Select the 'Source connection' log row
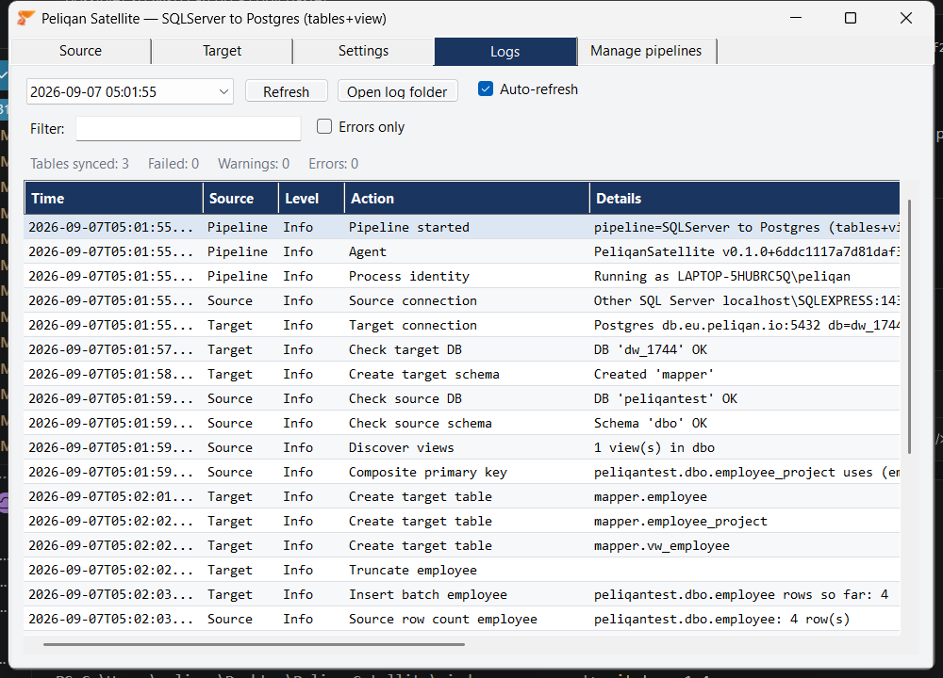The width and height of the screenshot is (943, 678). [x=462, y=301]
